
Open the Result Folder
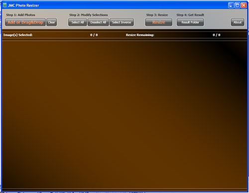pyautogui.click(x=190, y=22)
